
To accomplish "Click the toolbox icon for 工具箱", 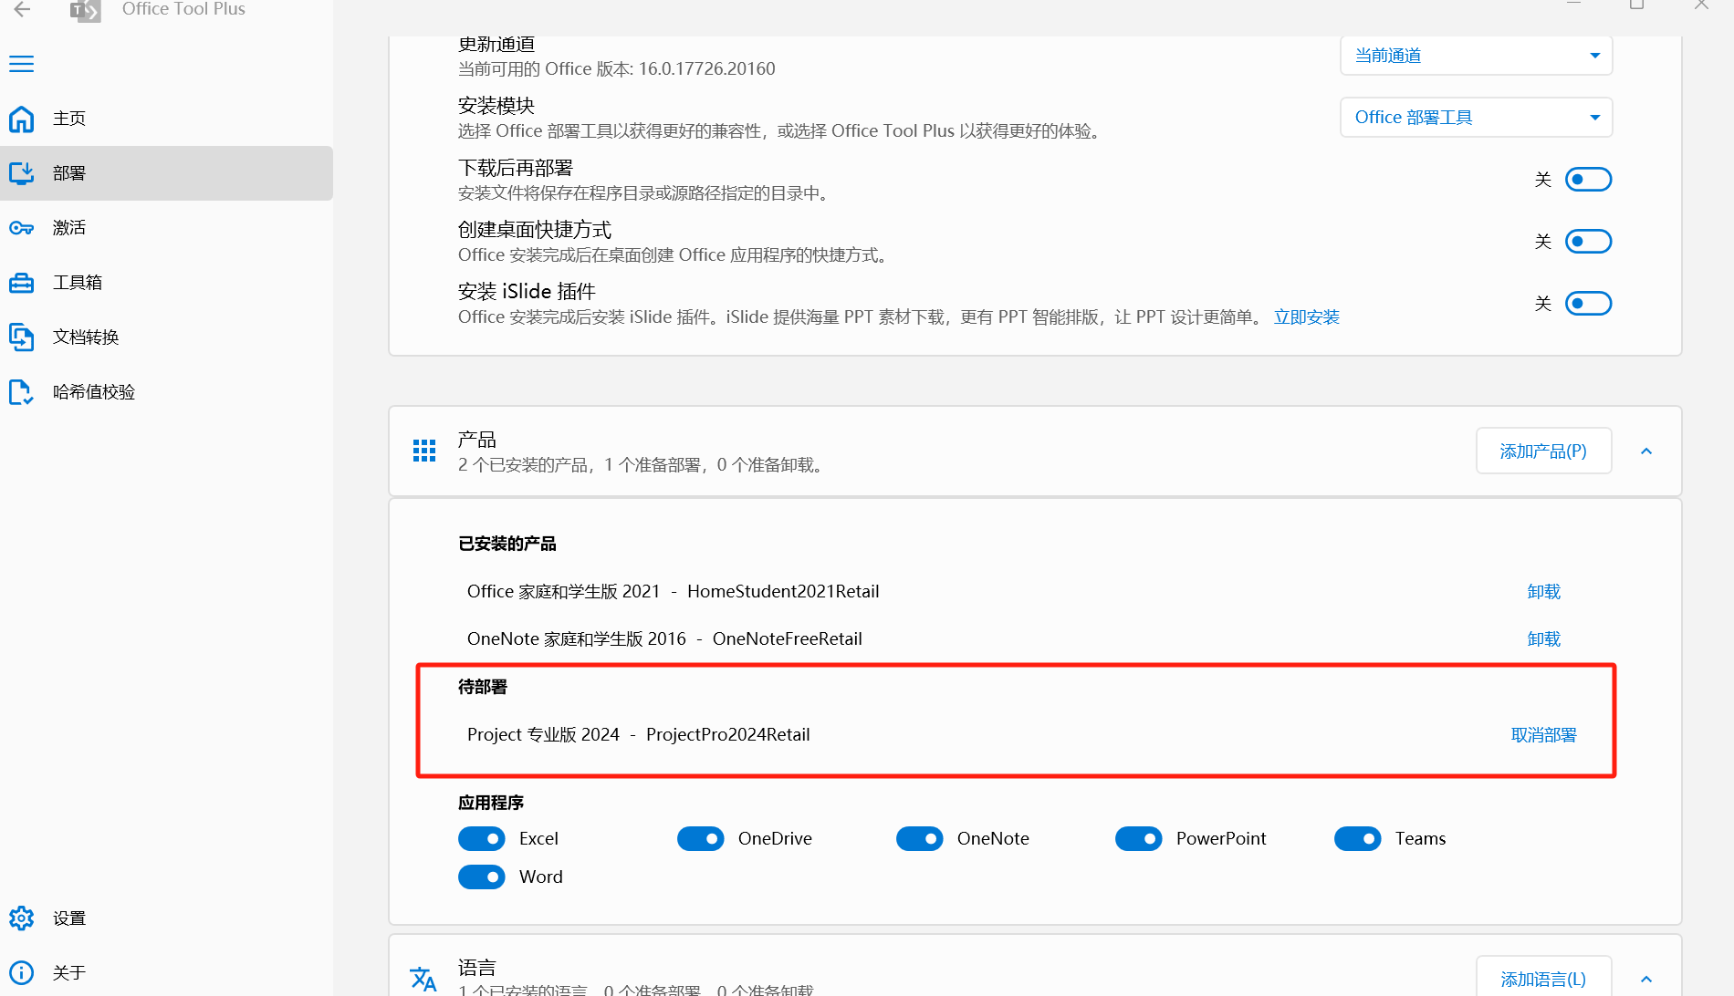I will (22, 283).
